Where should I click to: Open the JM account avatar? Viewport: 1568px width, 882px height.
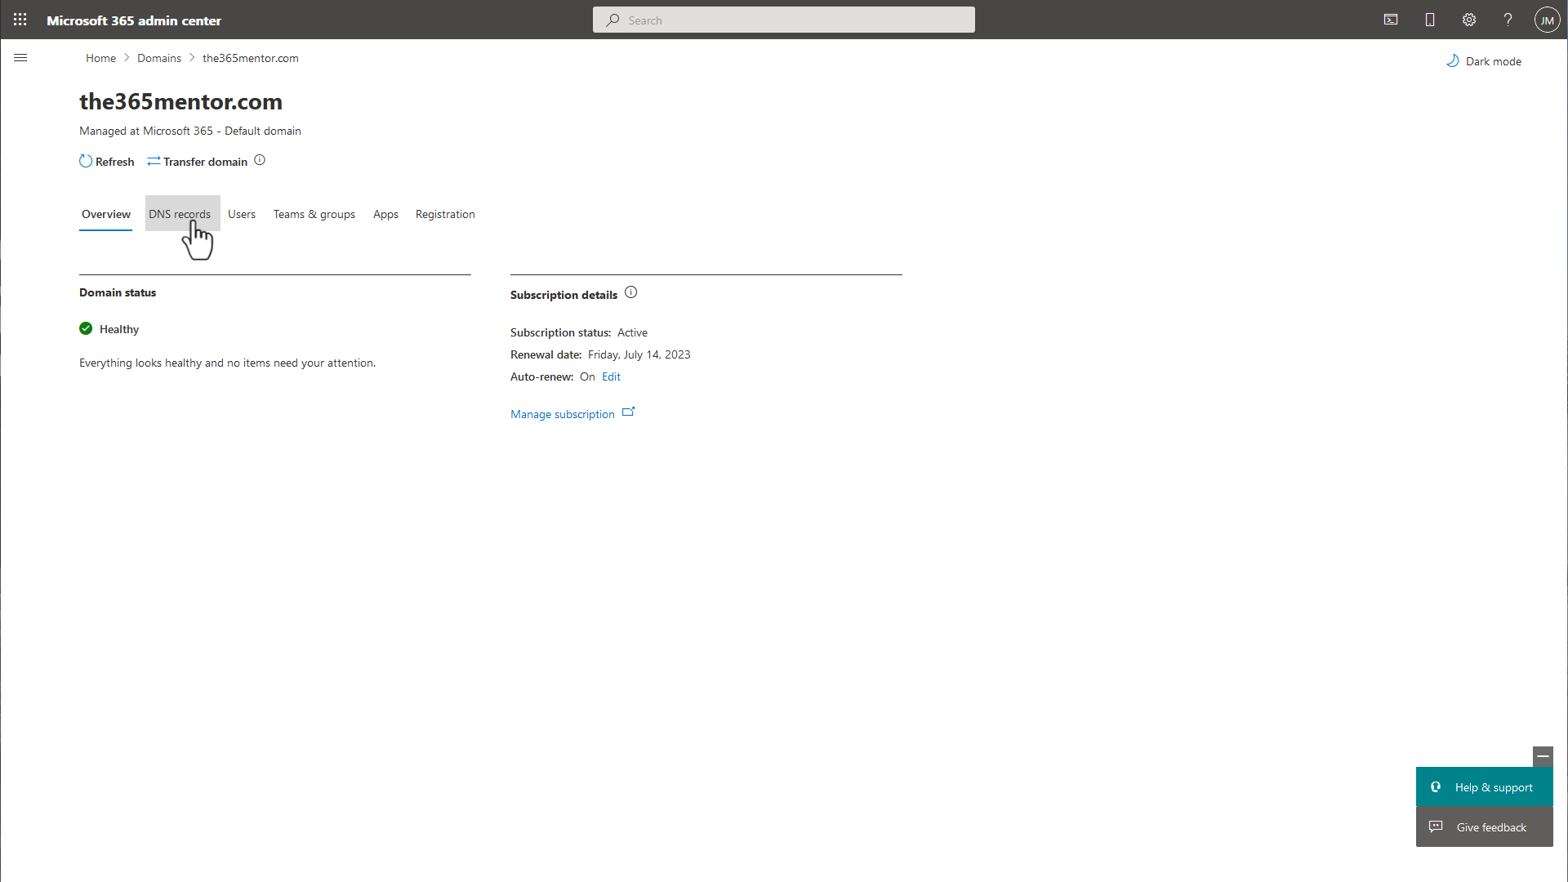pos(1547,20)
